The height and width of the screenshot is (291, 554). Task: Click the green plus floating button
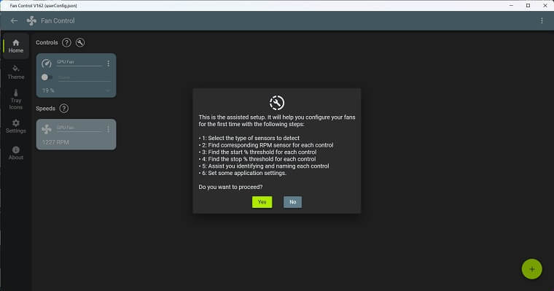tap(531, 269)
